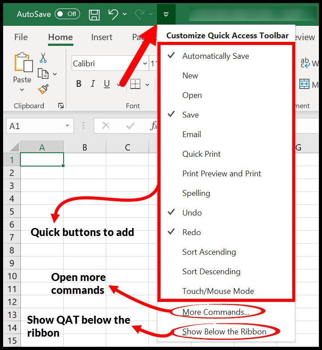322x350 pixels.
Task: Enable Quick Print in the toolbar menu
Action: pyautogui.click(x=201, y=154)
